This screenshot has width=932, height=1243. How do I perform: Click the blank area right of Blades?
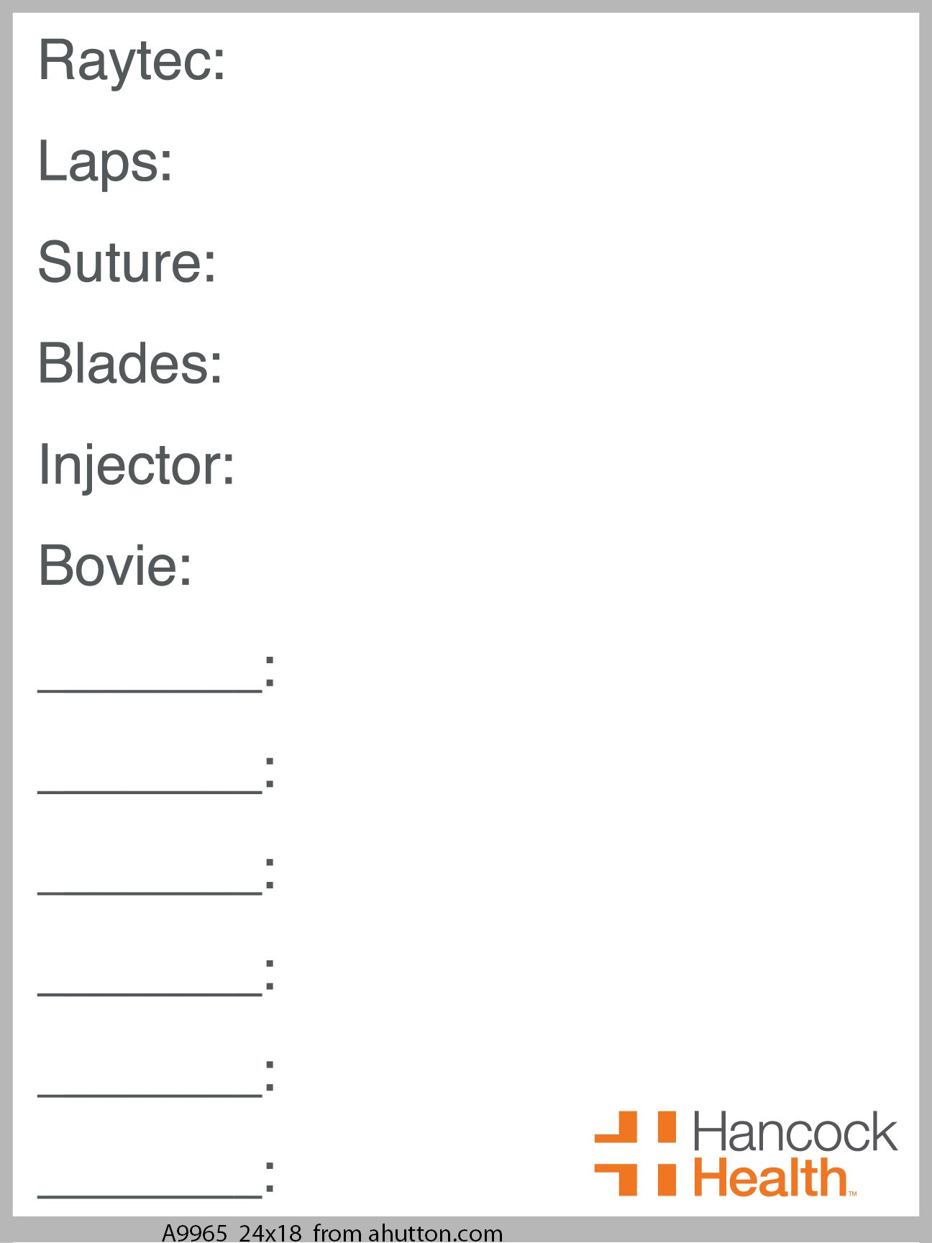tap(568, 363)
